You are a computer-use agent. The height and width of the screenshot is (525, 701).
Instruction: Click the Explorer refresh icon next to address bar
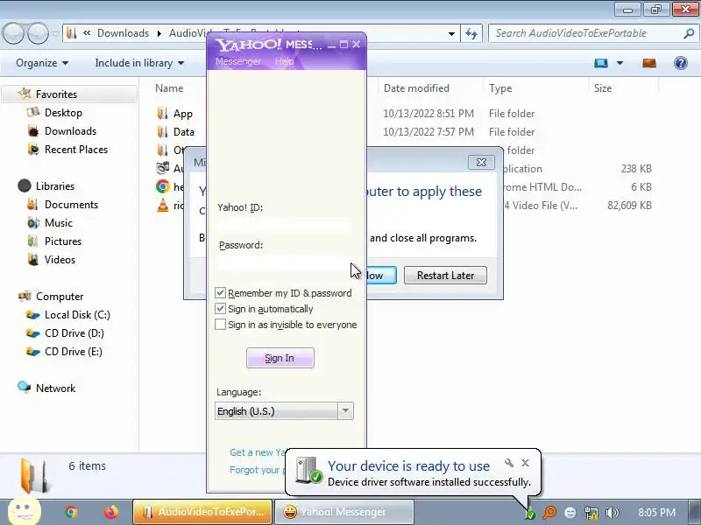pos(471,33)
